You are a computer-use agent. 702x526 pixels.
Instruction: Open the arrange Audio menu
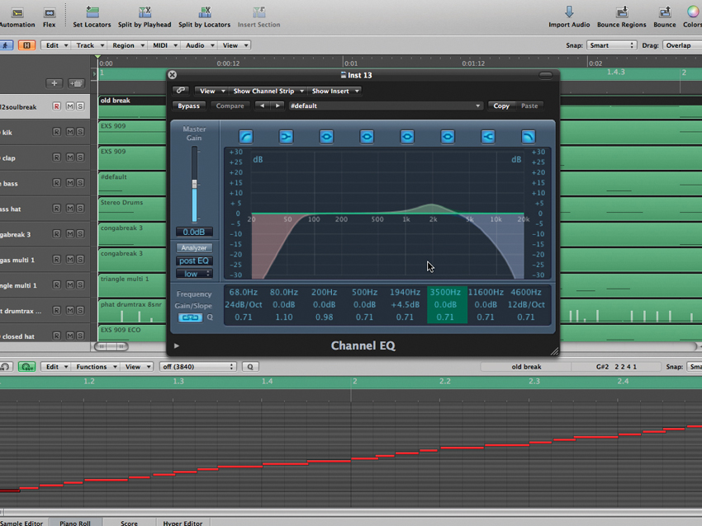click(x=200, y=45)
